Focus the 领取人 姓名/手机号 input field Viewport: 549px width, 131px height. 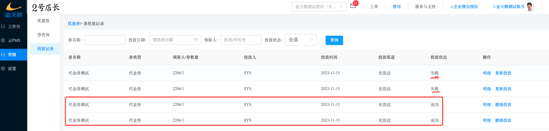coord(241,40)
